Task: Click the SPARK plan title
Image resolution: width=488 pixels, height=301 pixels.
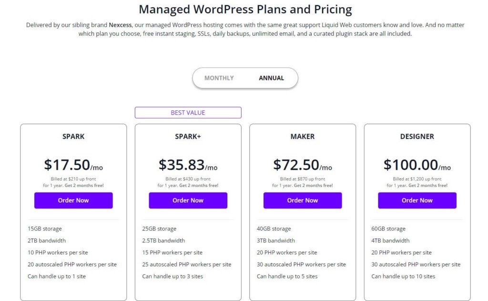Action: point(73,136)
